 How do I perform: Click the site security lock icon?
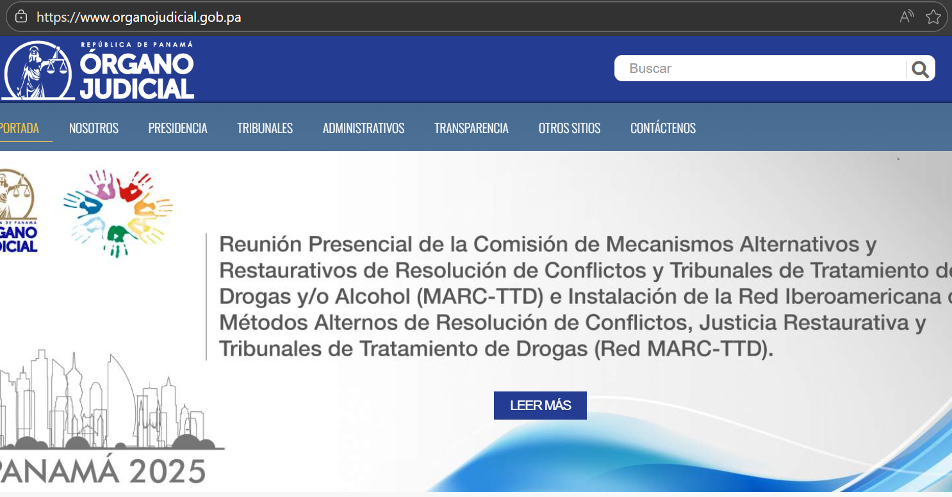pyautogui.click(x=21, y=17)
